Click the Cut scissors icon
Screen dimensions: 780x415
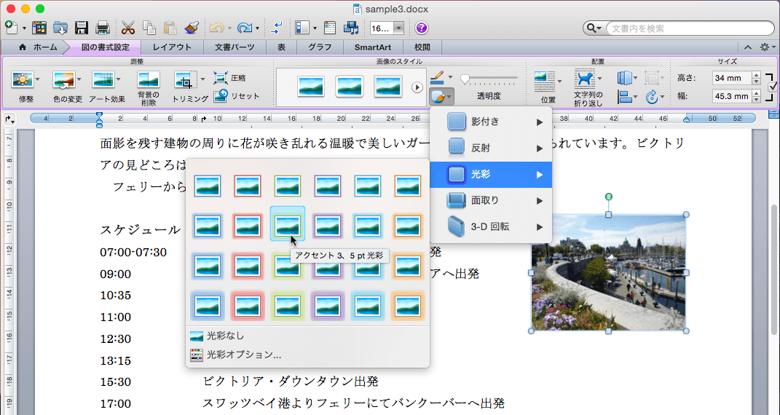(x=128, y=28)
